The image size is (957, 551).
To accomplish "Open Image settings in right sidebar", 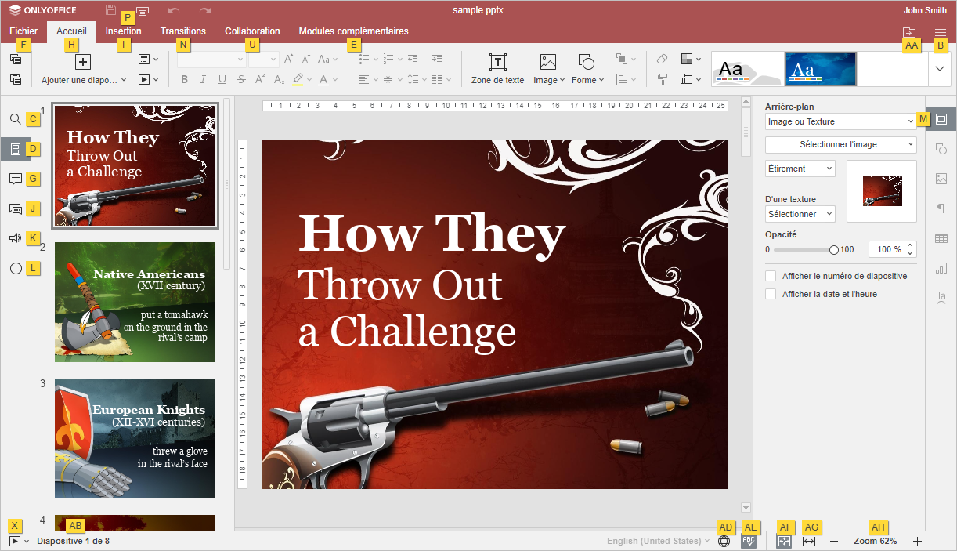I will pos(941,179).
